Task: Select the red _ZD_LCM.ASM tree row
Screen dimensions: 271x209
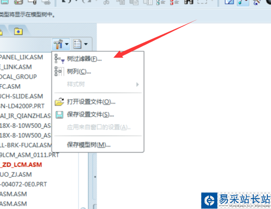Action: tap(21, 165)
